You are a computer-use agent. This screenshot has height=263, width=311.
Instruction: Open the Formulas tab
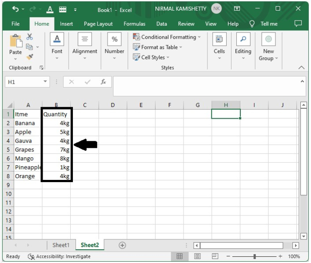135,24
